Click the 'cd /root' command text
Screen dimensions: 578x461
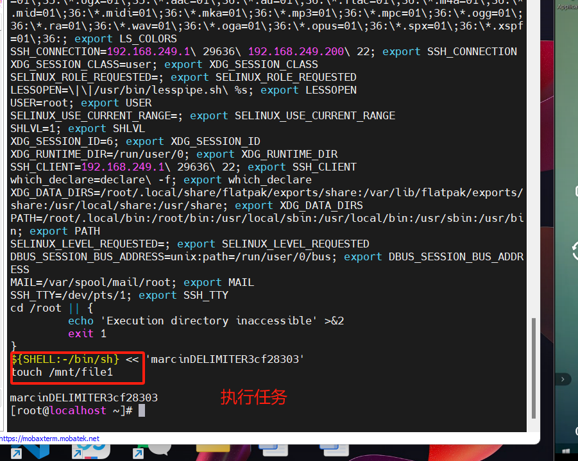(x=36, y=308)
